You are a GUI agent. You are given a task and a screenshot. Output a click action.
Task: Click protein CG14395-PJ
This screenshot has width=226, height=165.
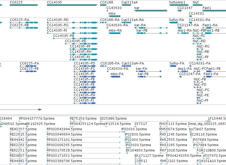[x=84, y=101]
